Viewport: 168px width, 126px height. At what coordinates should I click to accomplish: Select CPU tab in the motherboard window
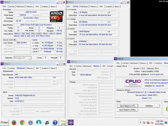coord(5,68)
